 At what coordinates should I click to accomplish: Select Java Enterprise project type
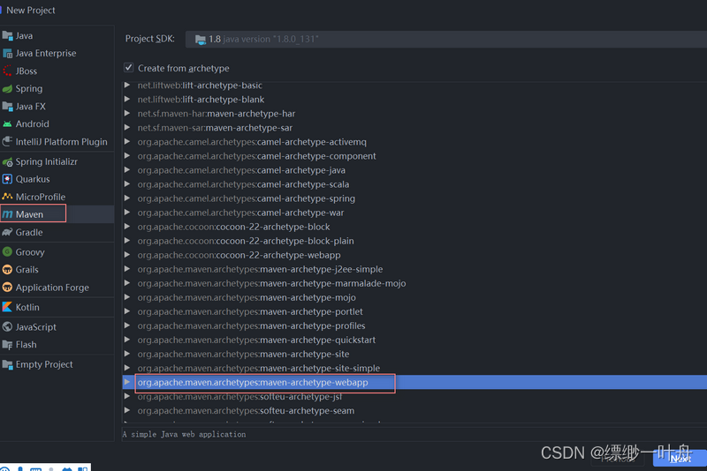(x=46, y=53)
